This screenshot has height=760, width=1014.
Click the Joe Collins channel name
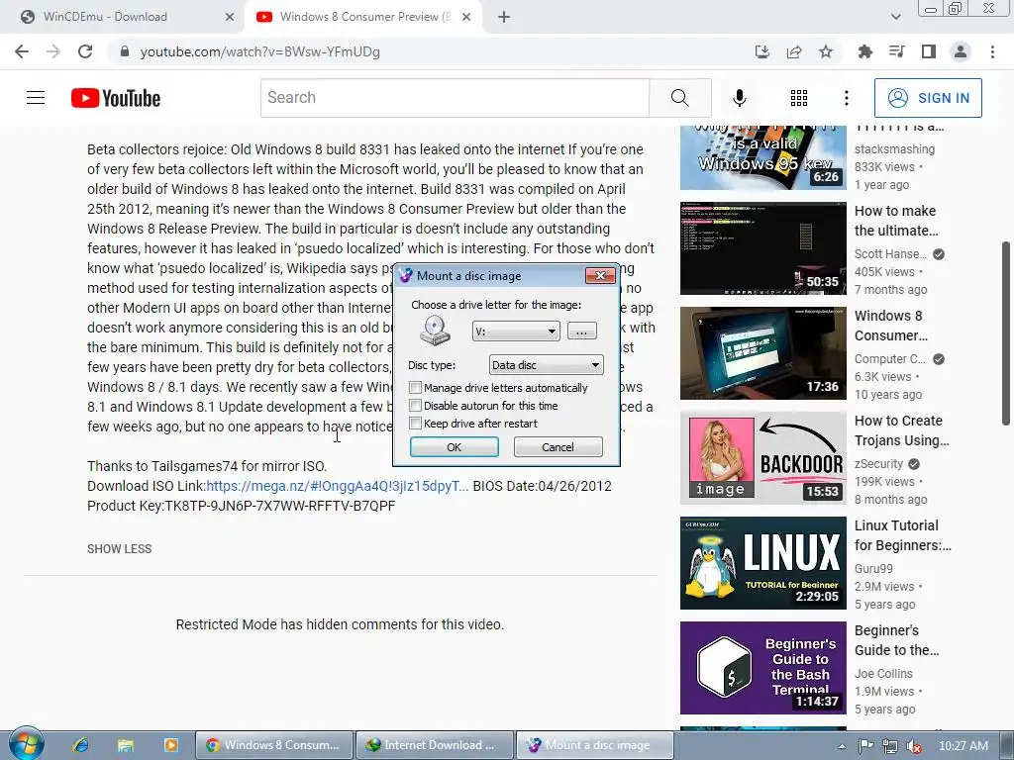pyautogui.click(x=883, y=673)
